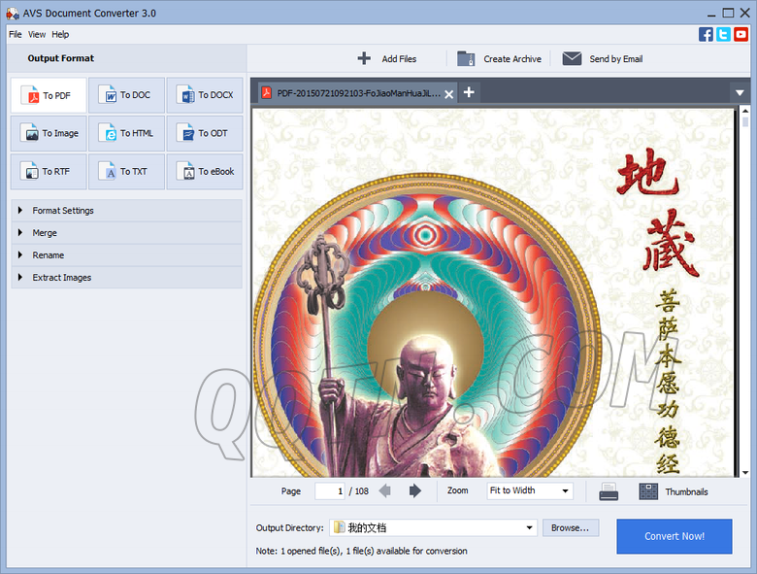The height and width of the screenshot is (574, 757).
Task: Pick the To Image output format
Action: (x=49, y=133)
